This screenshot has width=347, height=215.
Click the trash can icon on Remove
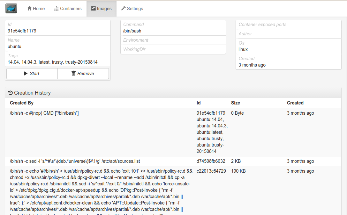(73, 73)
